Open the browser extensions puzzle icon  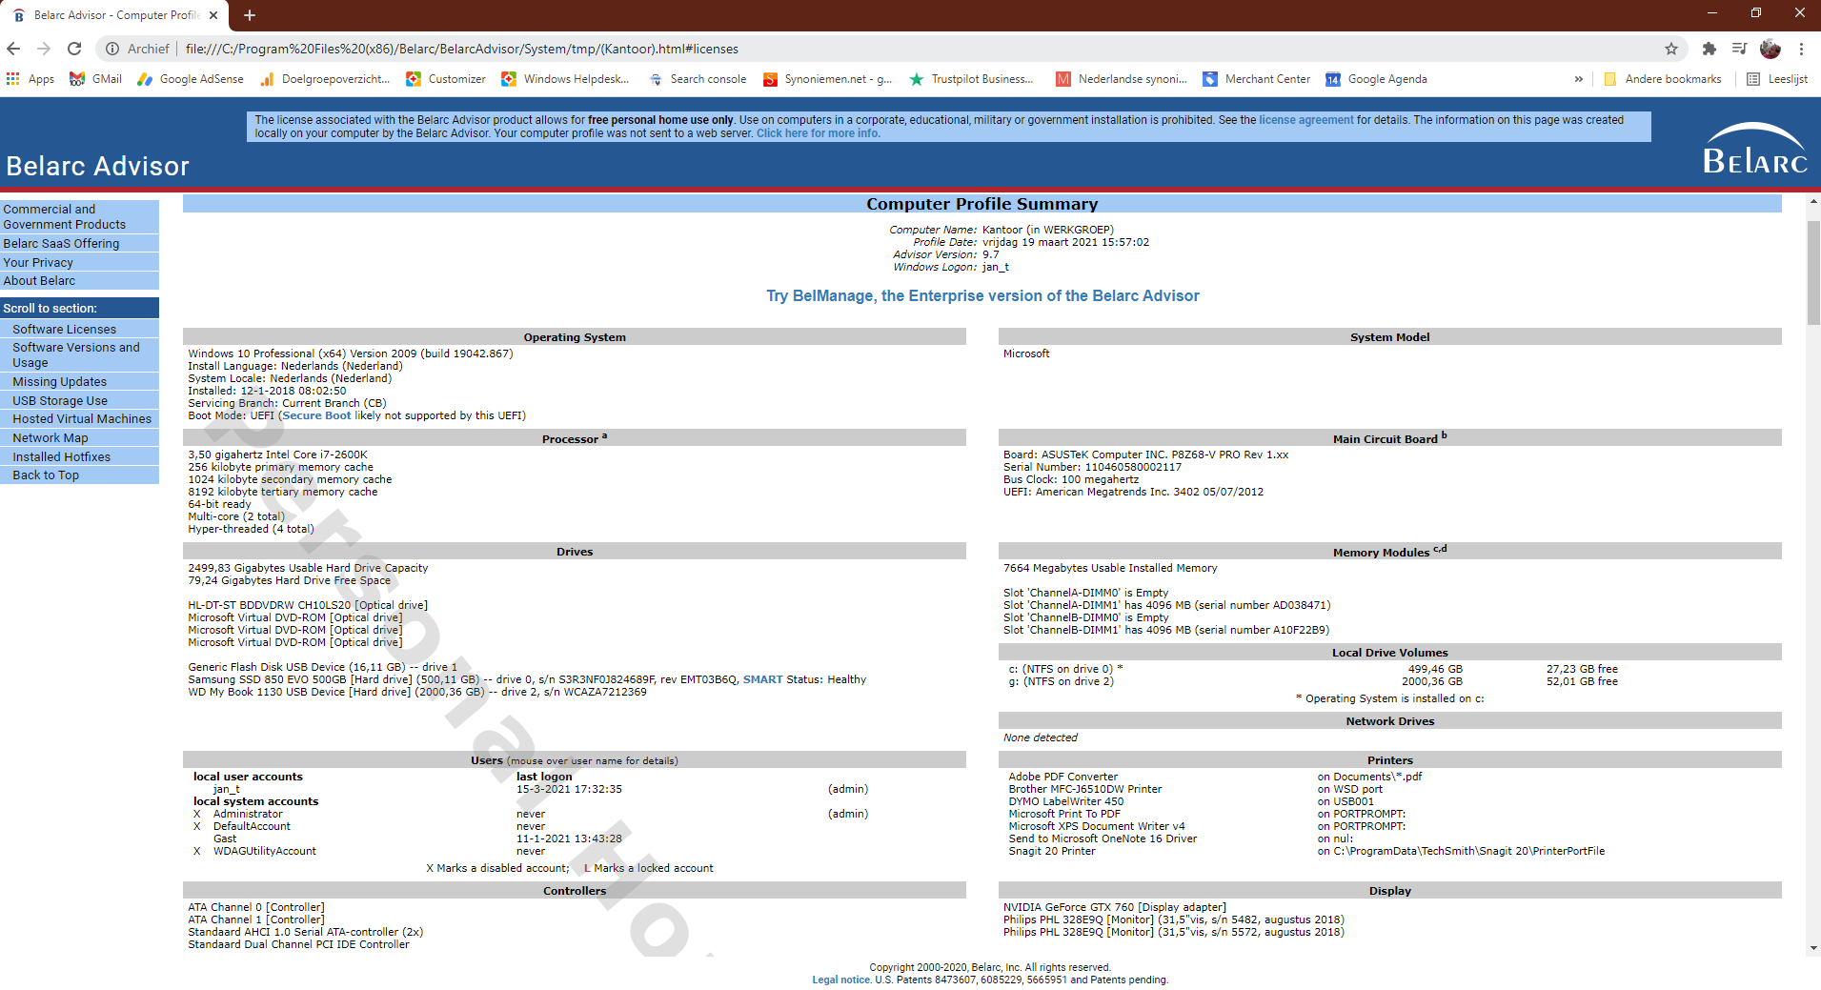tap(1709, 49)
